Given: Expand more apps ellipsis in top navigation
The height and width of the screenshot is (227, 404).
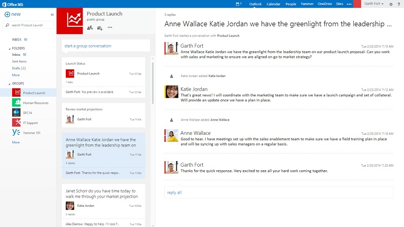Looking at the screenshot, I should pyautogui.click(x=349, y=4).
